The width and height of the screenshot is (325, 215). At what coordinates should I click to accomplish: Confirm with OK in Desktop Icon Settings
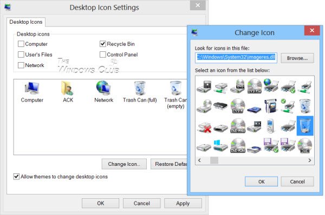(x=101, y=203)
